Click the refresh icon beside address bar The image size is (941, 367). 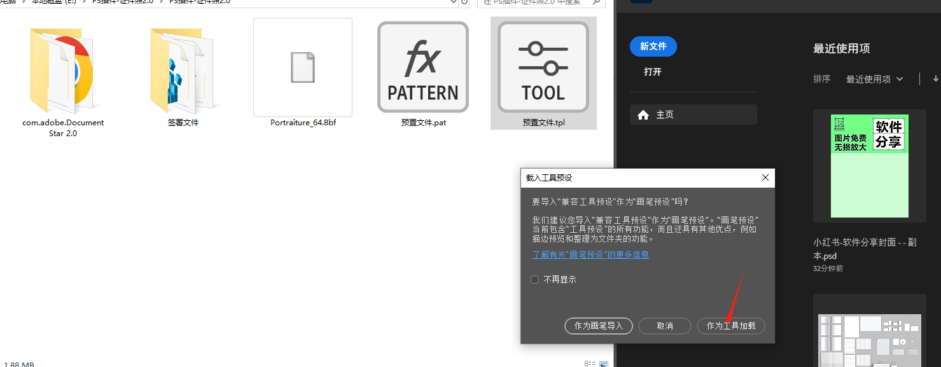coord(465,2)
